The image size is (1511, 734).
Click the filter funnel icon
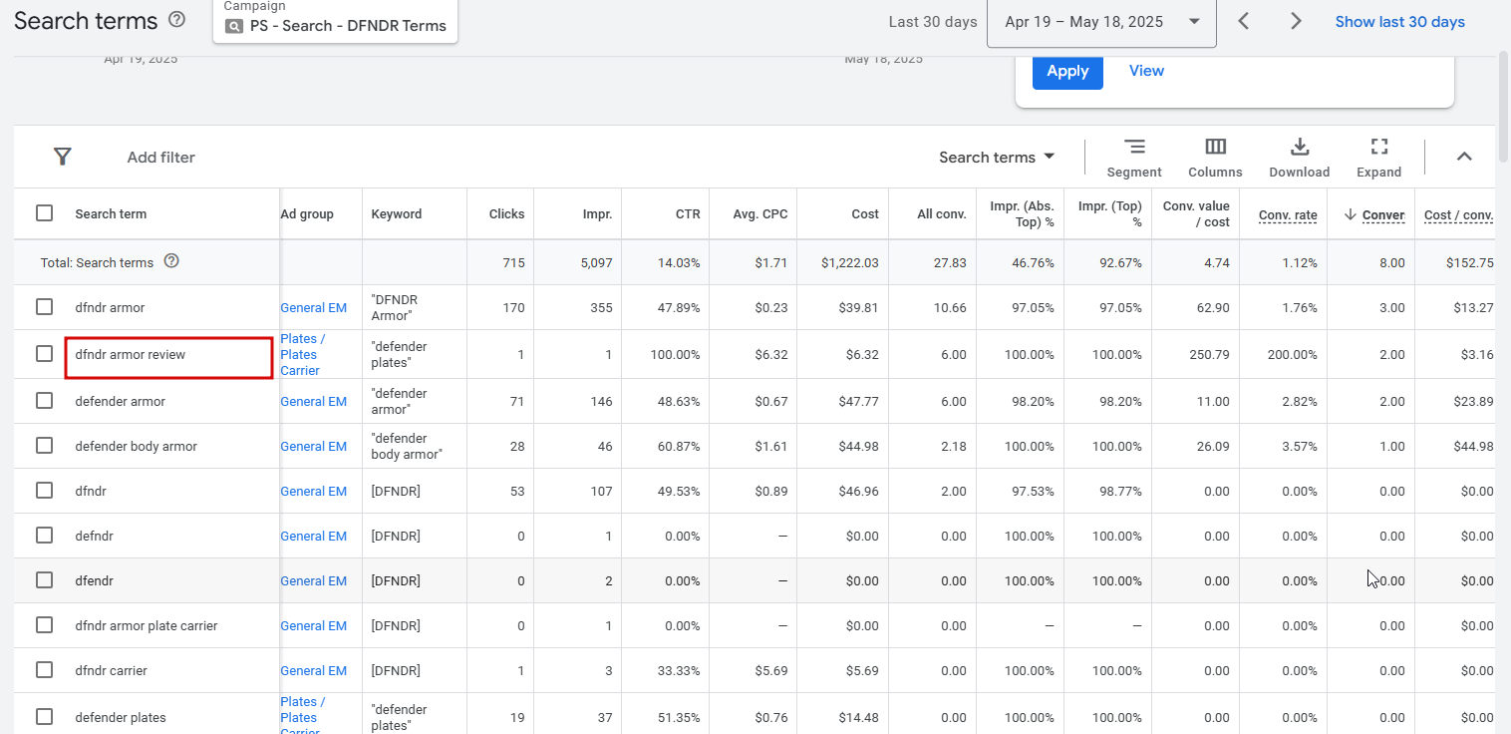(x=63, y=157)
